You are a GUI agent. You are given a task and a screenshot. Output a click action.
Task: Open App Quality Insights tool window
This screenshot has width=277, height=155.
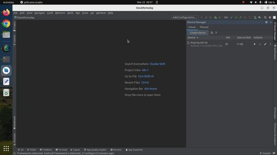[95, 150]
